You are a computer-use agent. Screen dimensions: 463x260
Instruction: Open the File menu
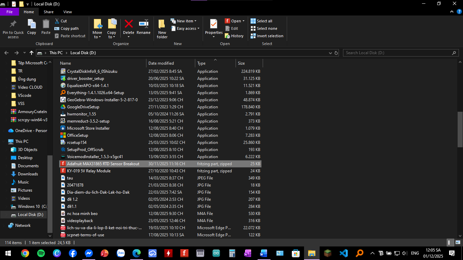click(9, 12)
